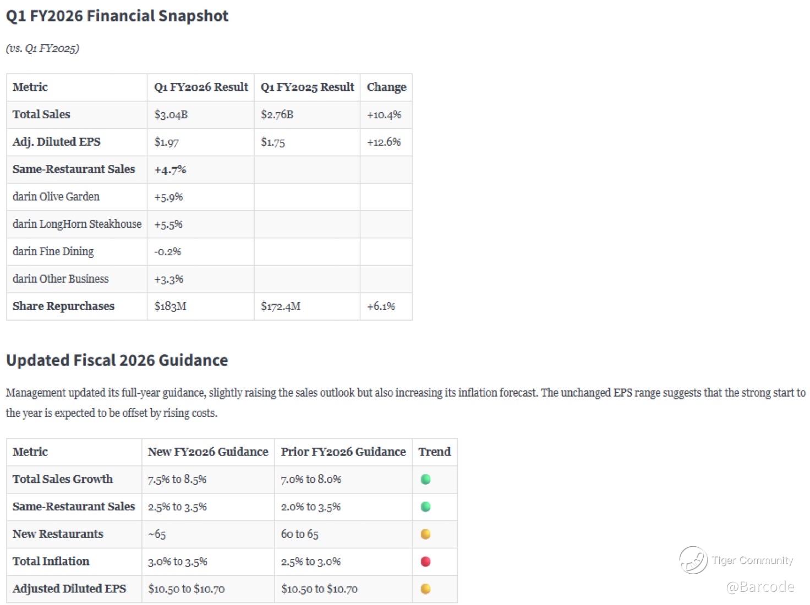Click the Q1 FY2026 Result column header

[x=201, y=87]
